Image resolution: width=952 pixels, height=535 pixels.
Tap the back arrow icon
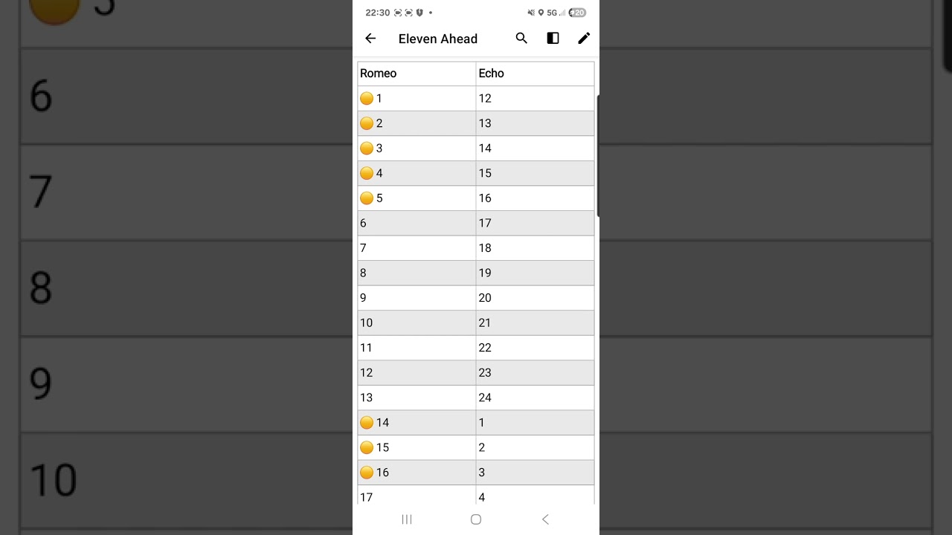click(x=370, y=39)
